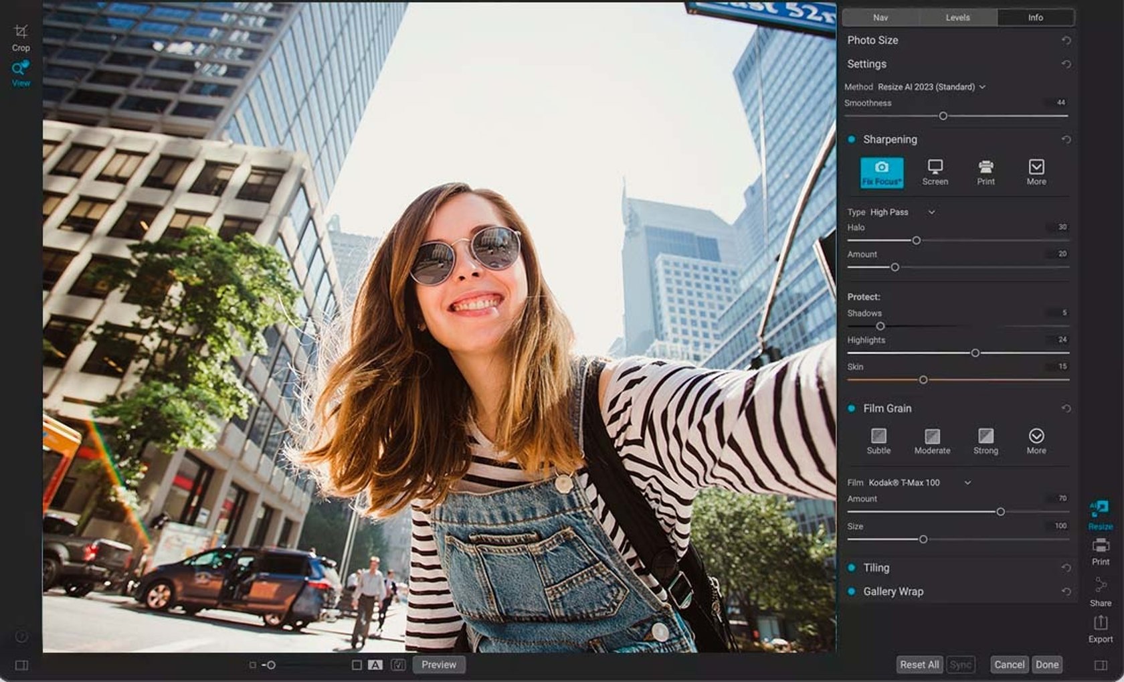Click the Smoothness value field showing 44
This screenshot has height=682, width=1124.
coord(1060,103)
